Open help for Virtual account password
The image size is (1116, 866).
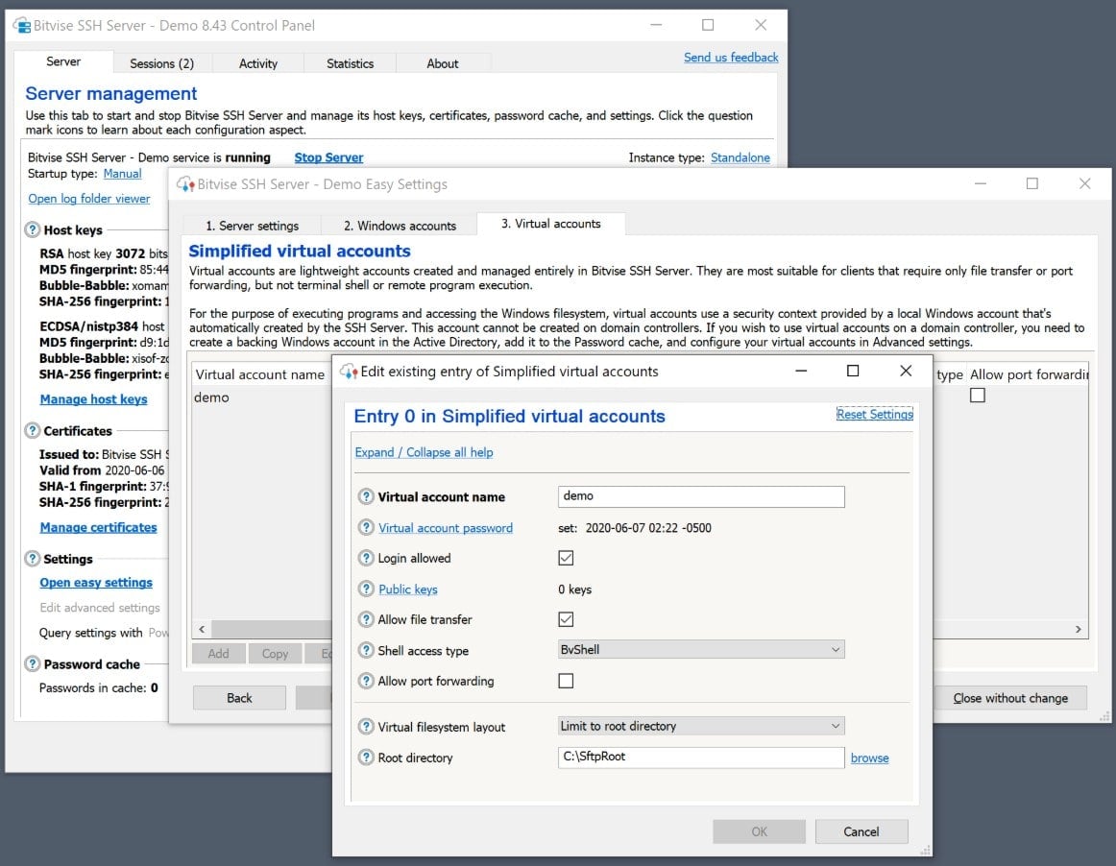[366, 527]
